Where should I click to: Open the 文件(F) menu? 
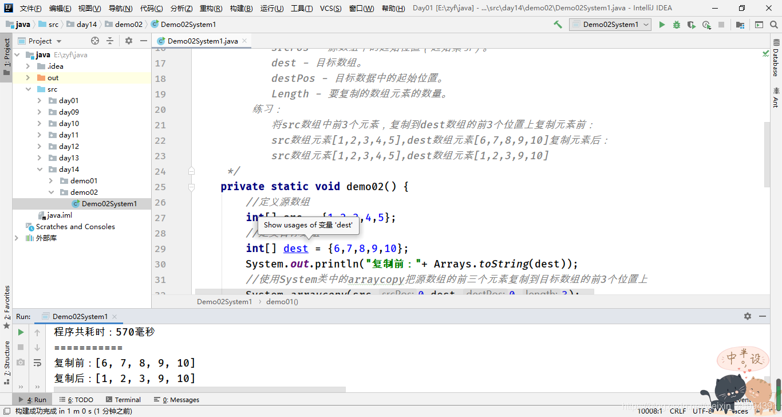point(30,9)
